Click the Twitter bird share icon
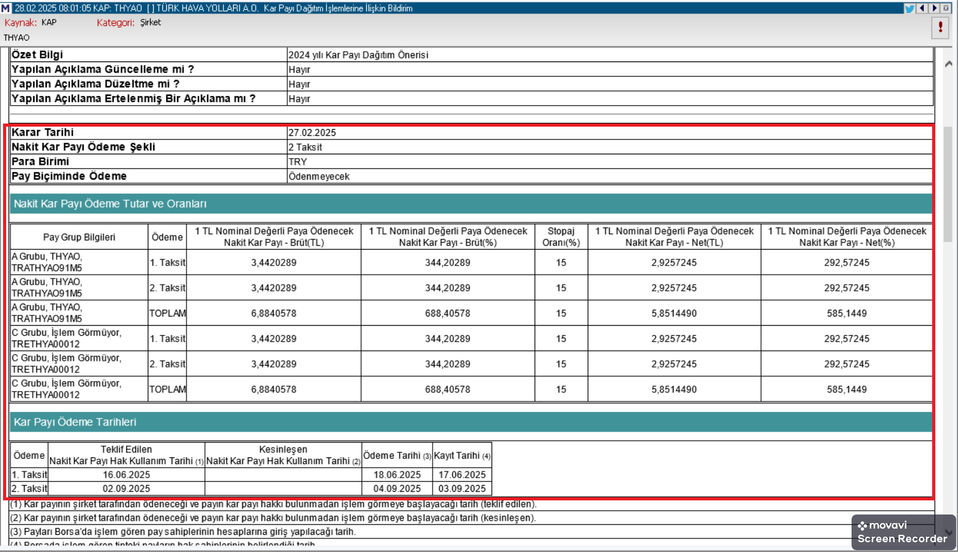 coord(909,8)
